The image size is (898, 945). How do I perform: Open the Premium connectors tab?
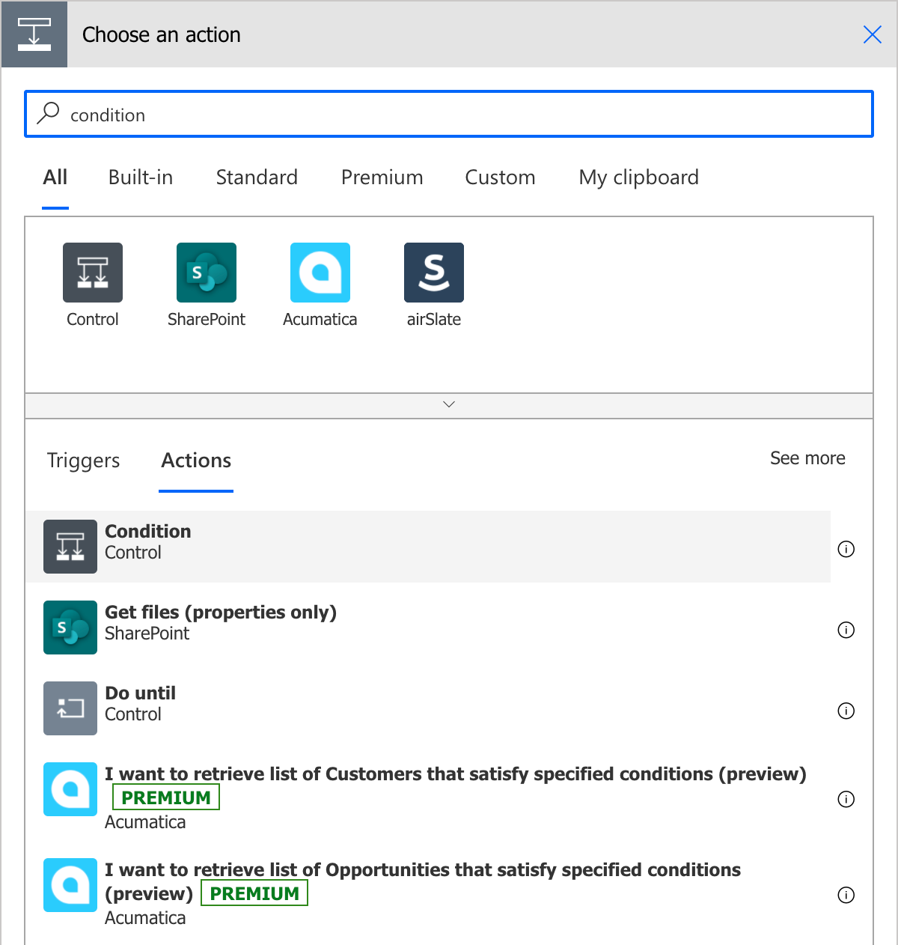[x=382, y=177]
